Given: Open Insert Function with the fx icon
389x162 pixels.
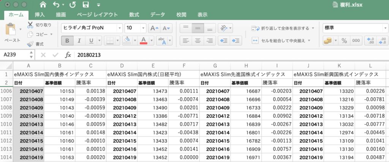Looking at the screenshot, I should pyautogui.click(x=68, y=55).
